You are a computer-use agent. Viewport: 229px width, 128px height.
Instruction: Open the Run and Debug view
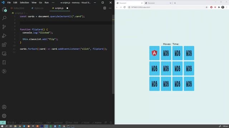pyautogui.click(x=4, y=36)
